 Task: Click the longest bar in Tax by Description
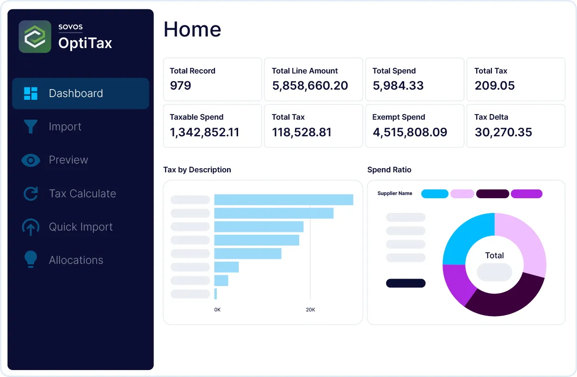283,200
